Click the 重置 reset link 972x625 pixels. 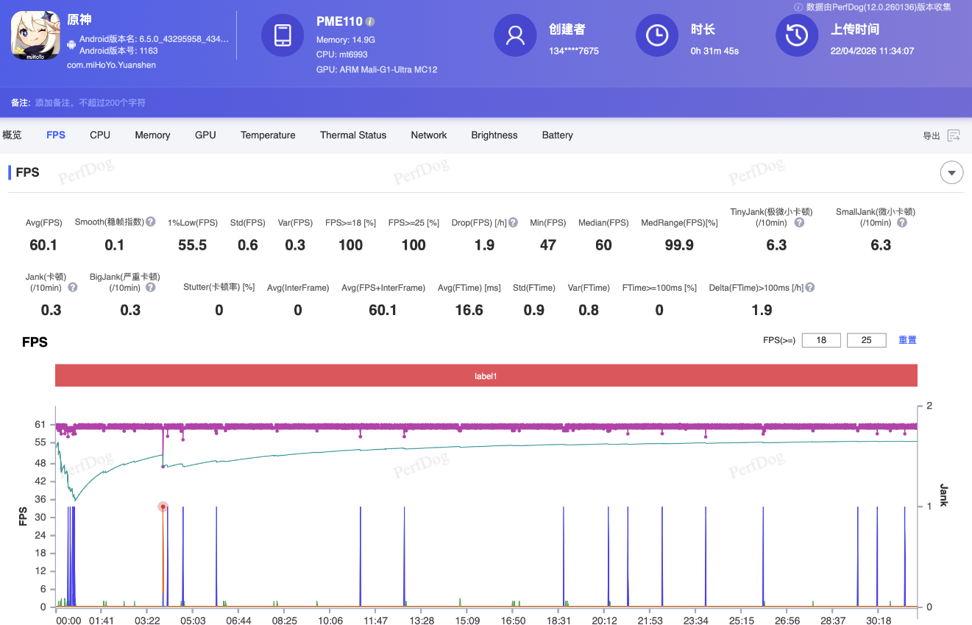click(x=907, y=340)
